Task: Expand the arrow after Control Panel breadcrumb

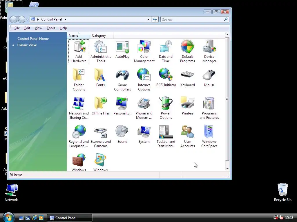Action: click(65, 19)
